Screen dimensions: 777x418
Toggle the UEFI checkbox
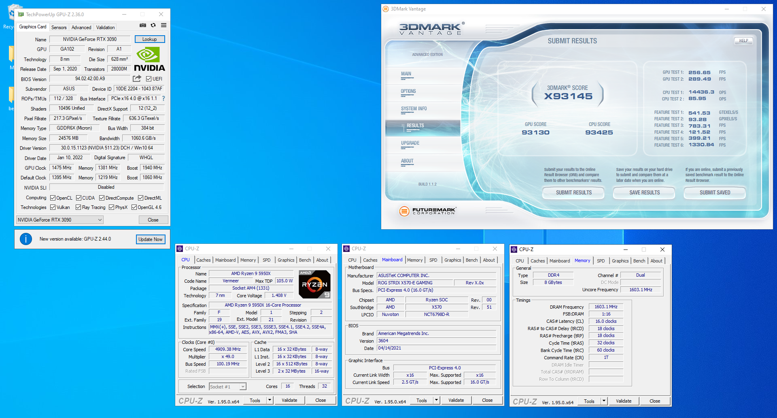(149, 79)
